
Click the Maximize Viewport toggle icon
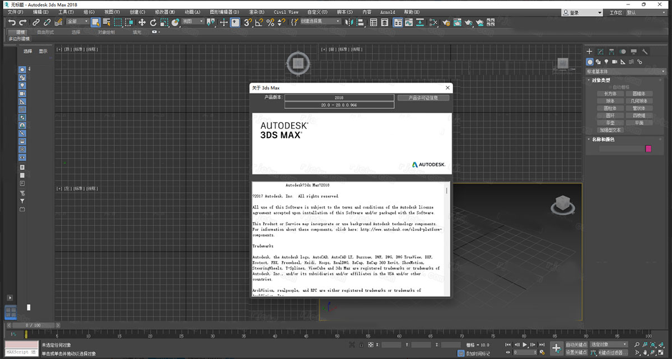pyautogui.click(x=661, y=352)
